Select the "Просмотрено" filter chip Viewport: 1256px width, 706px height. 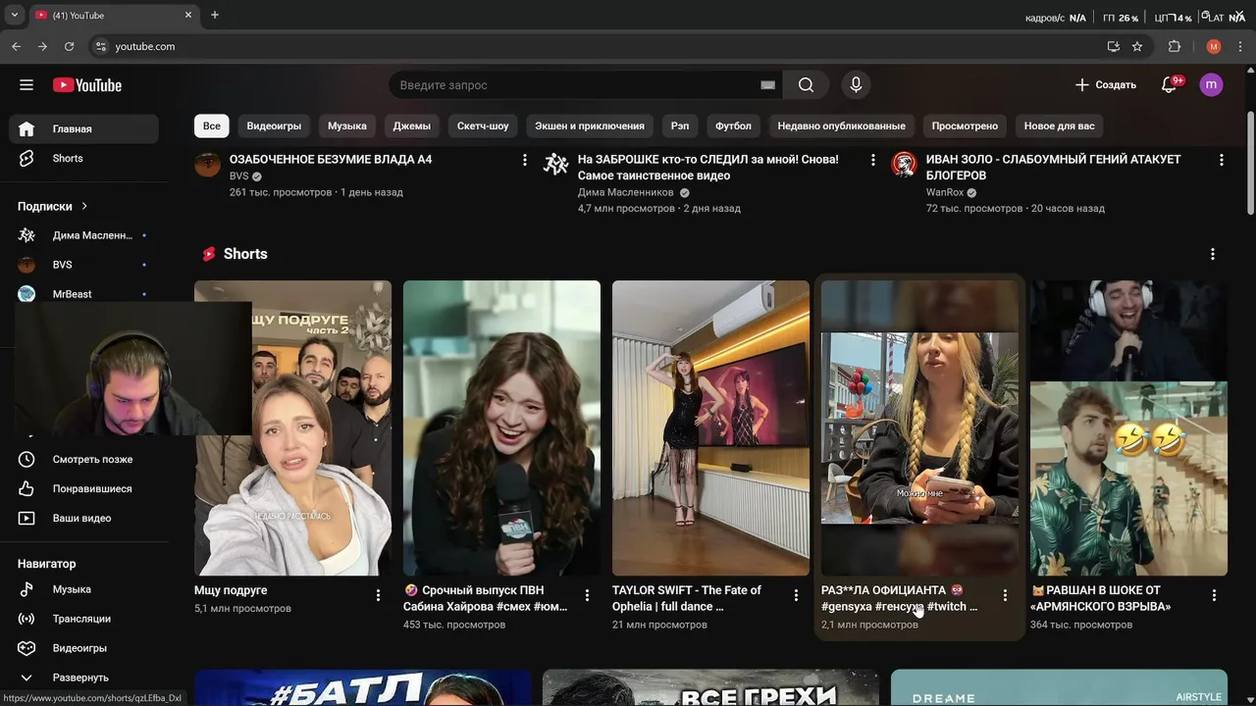(965, 126)
